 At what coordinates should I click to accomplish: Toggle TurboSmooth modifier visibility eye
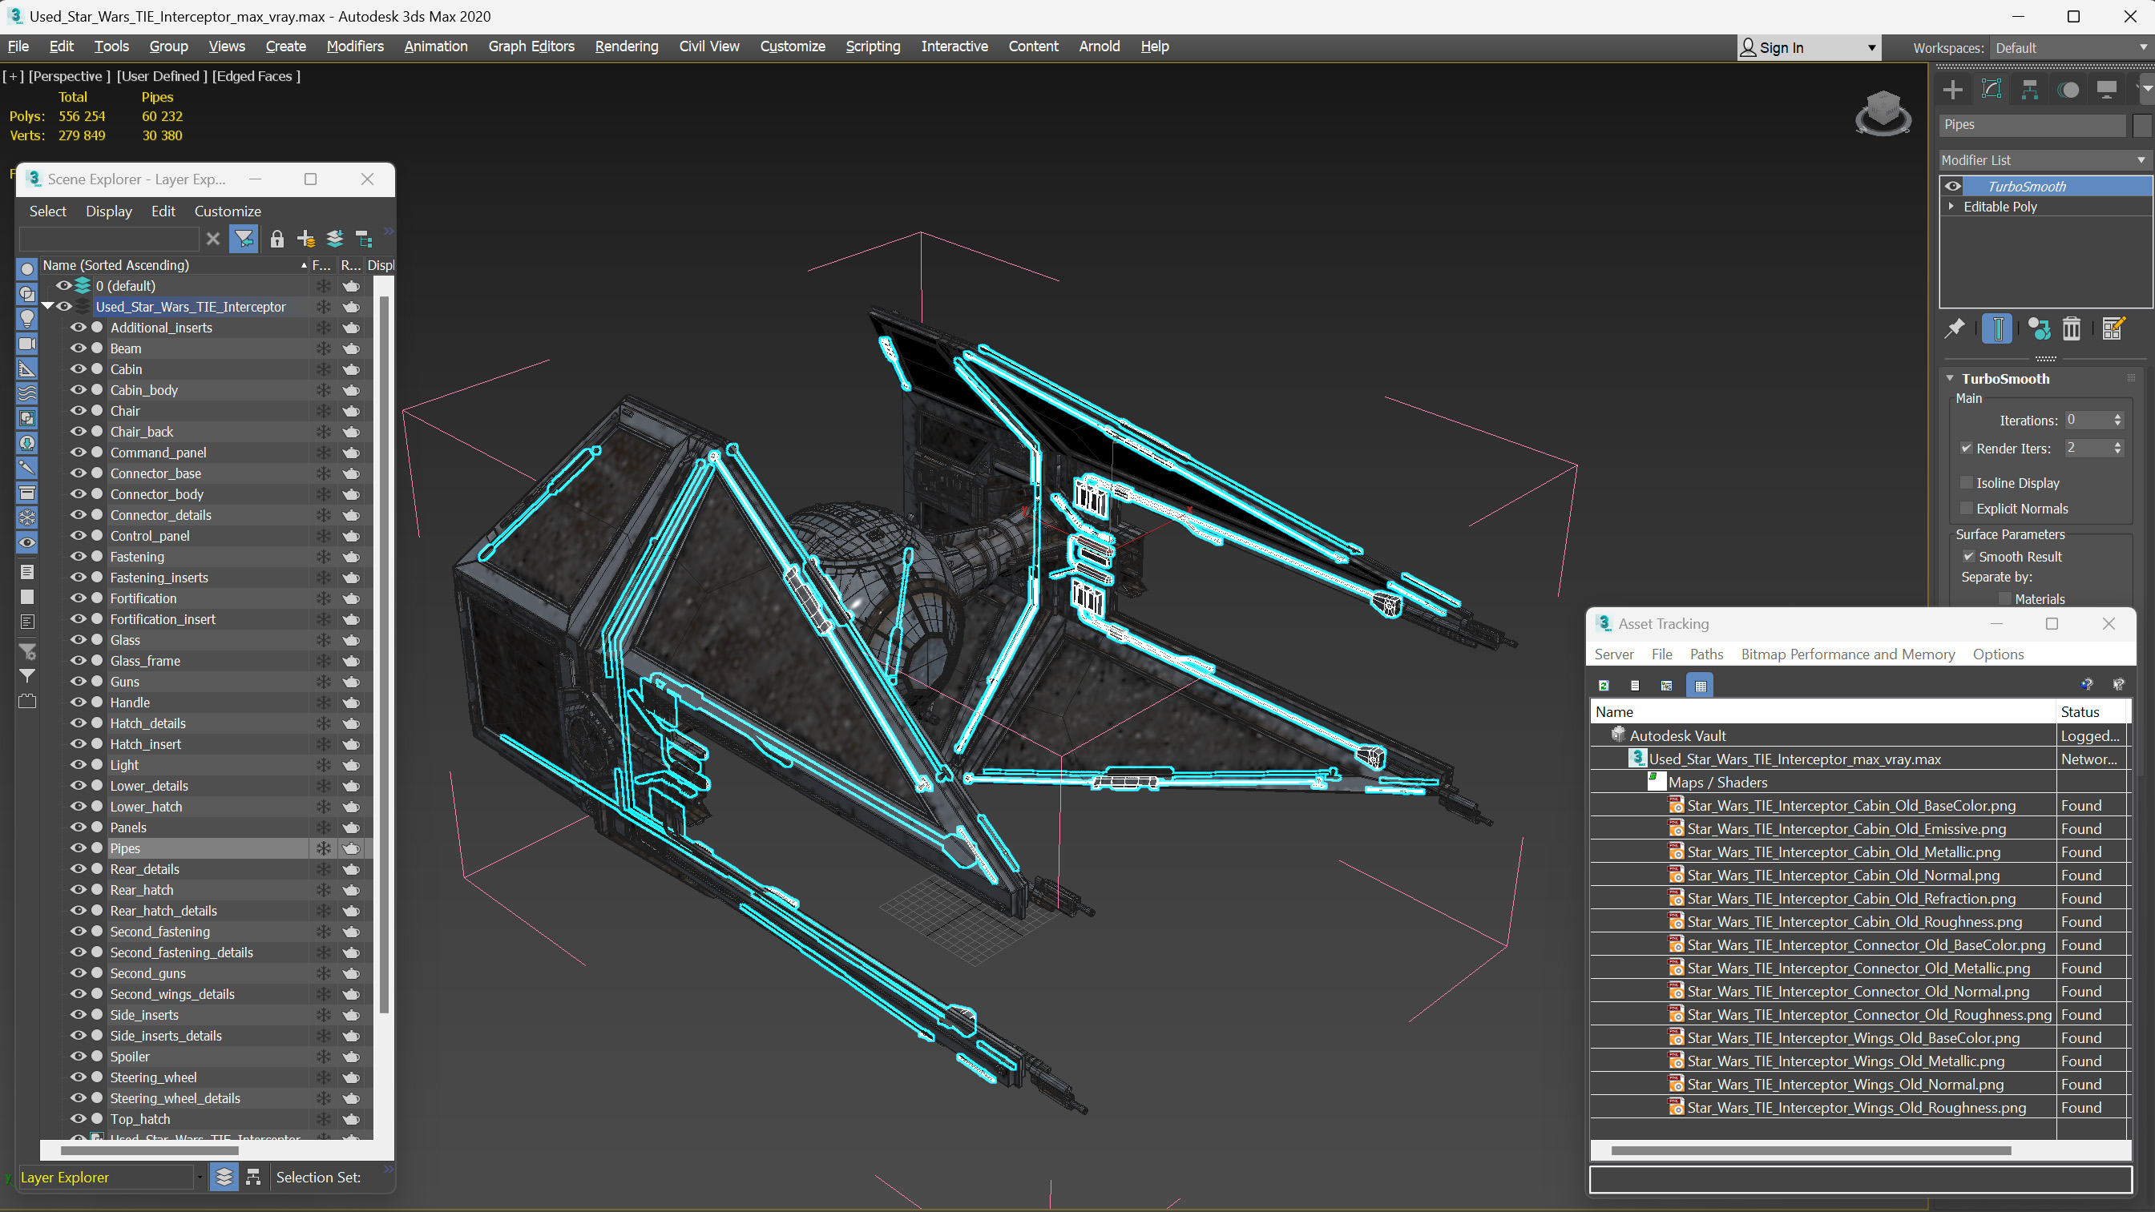(x=1953, y=187)
